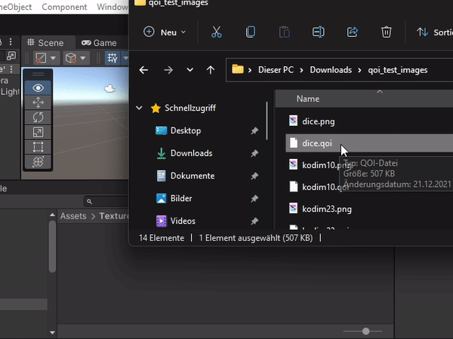453x339 pixels.
Task: Click the cloud gizmo icon in Scene view
Action: click(x=109, y=88)
